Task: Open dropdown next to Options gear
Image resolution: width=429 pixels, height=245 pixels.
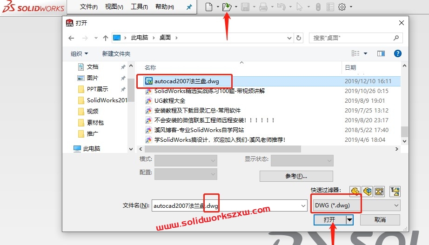Action: click(x=351, y=7)
